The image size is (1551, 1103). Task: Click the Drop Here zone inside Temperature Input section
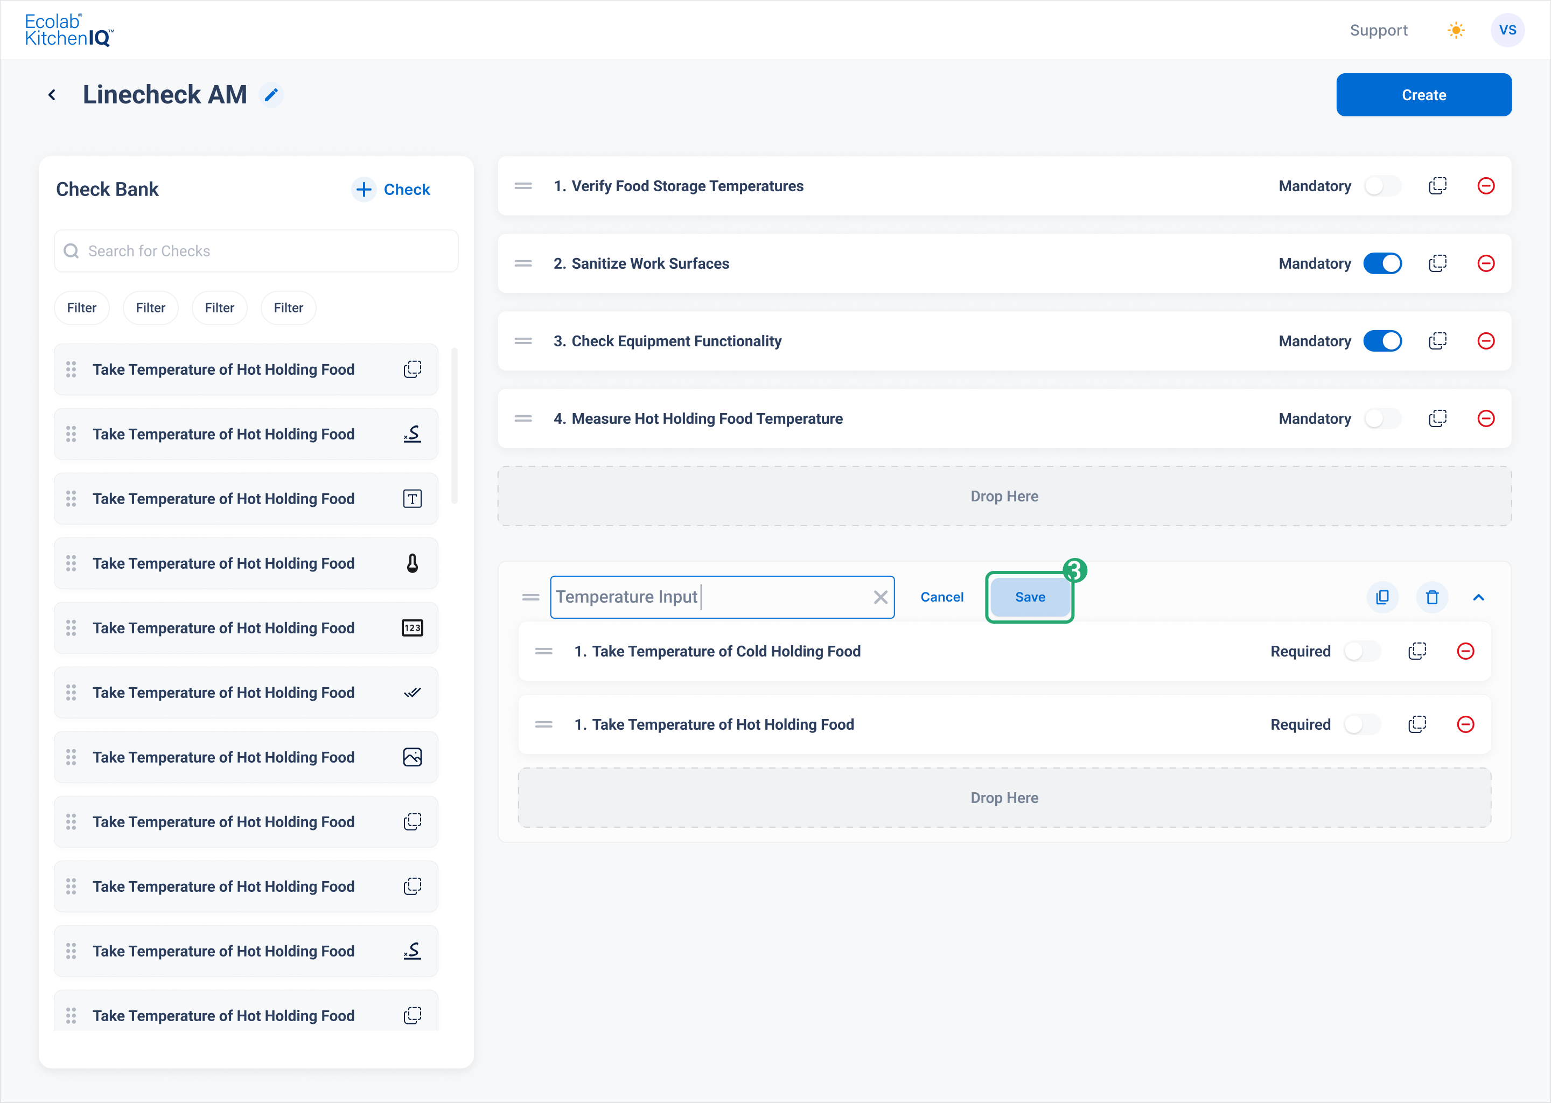coord(1004,798)
